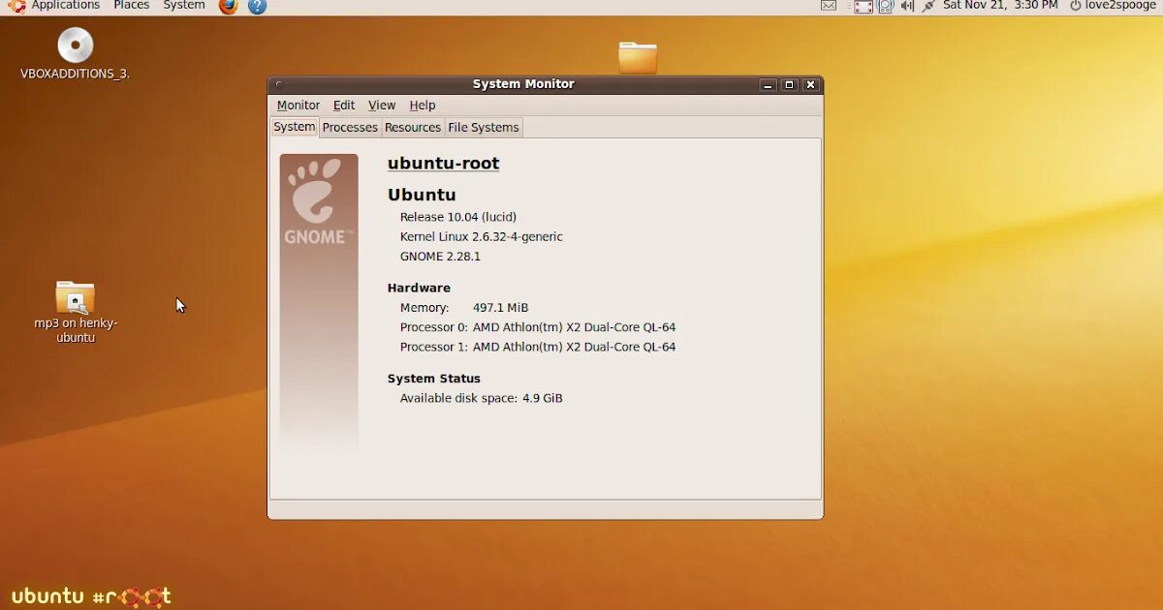Click the Memory: label
Viewport: 1163px width, 610px height.
pyautogui.click(x=424, y=308)
